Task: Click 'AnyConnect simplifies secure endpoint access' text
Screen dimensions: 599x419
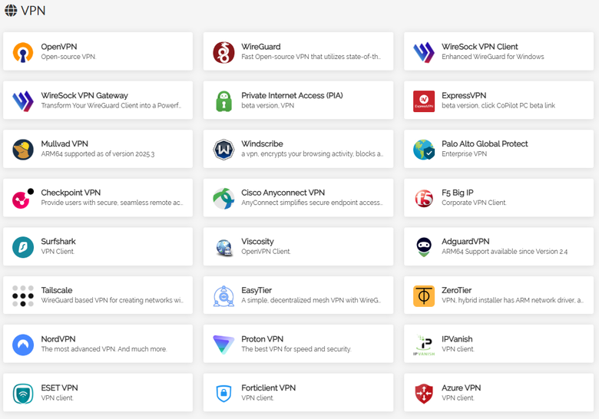Action: coord(312,203)
